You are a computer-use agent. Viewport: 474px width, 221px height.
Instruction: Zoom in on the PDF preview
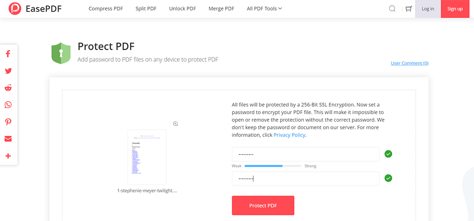pos(175,124)
